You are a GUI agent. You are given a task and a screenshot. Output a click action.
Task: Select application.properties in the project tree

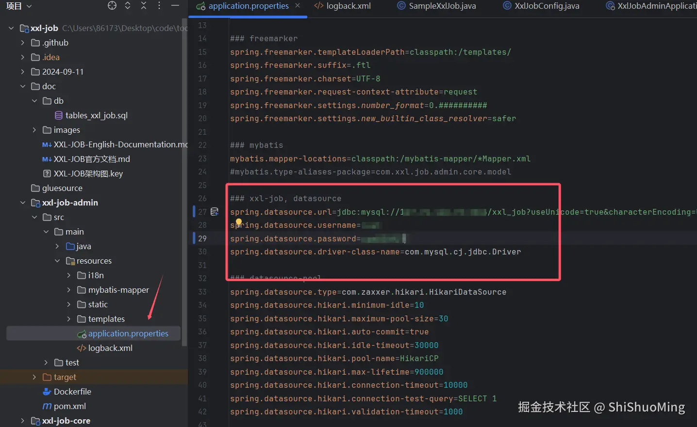pos(93,333)
